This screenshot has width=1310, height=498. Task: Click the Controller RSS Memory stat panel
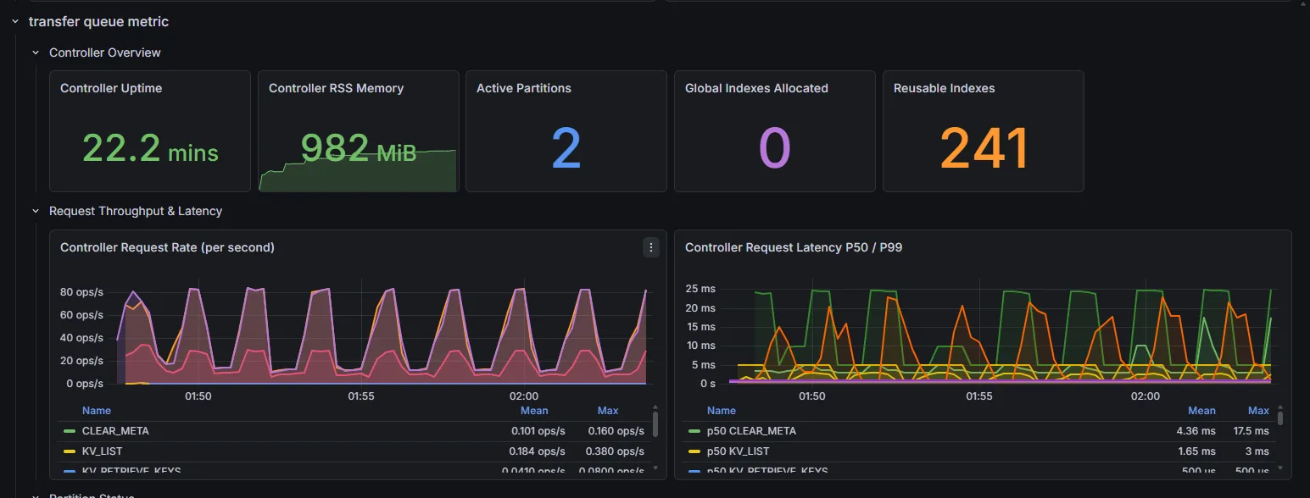pos(359,131)
